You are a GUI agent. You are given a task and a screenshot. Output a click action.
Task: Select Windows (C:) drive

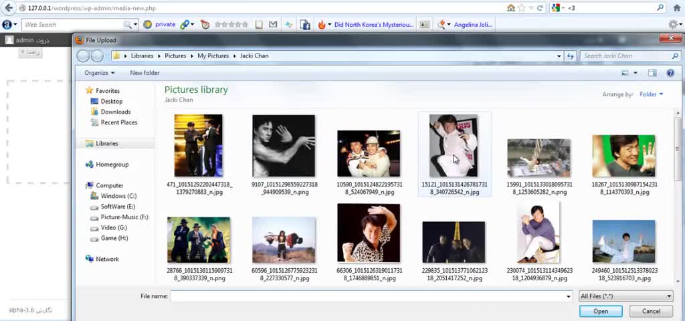(x=118, y=196)
